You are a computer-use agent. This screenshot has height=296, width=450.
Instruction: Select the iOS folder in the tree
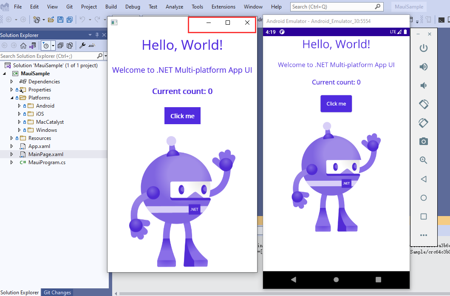40,114
